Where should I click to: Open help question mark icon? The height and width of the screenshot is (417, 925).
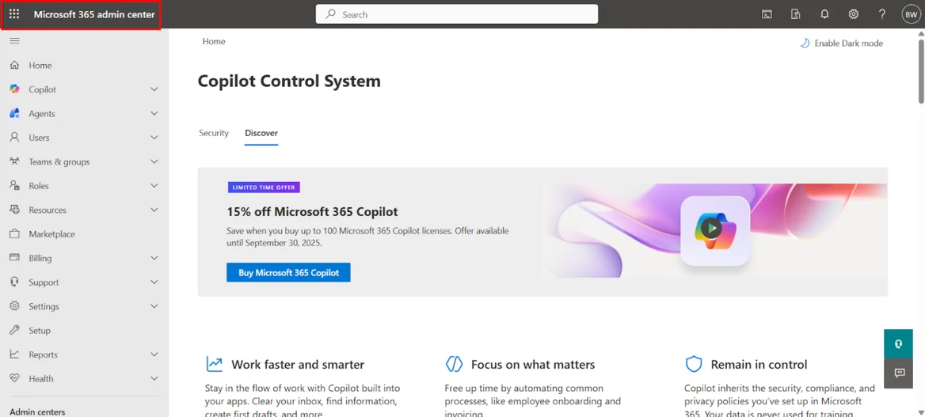[x=882, y=15]
